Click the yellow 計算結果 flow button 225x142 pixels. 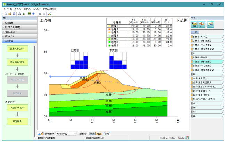tap(17, 121)
